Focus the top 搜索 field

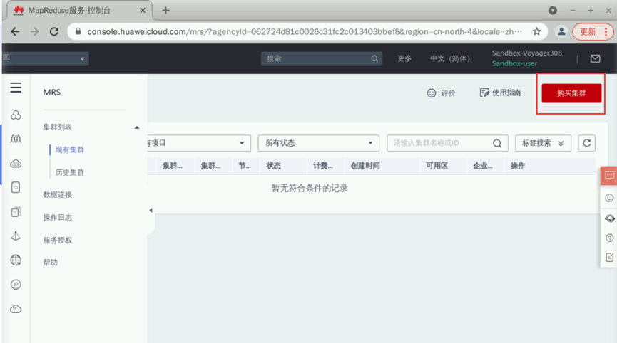322,58
